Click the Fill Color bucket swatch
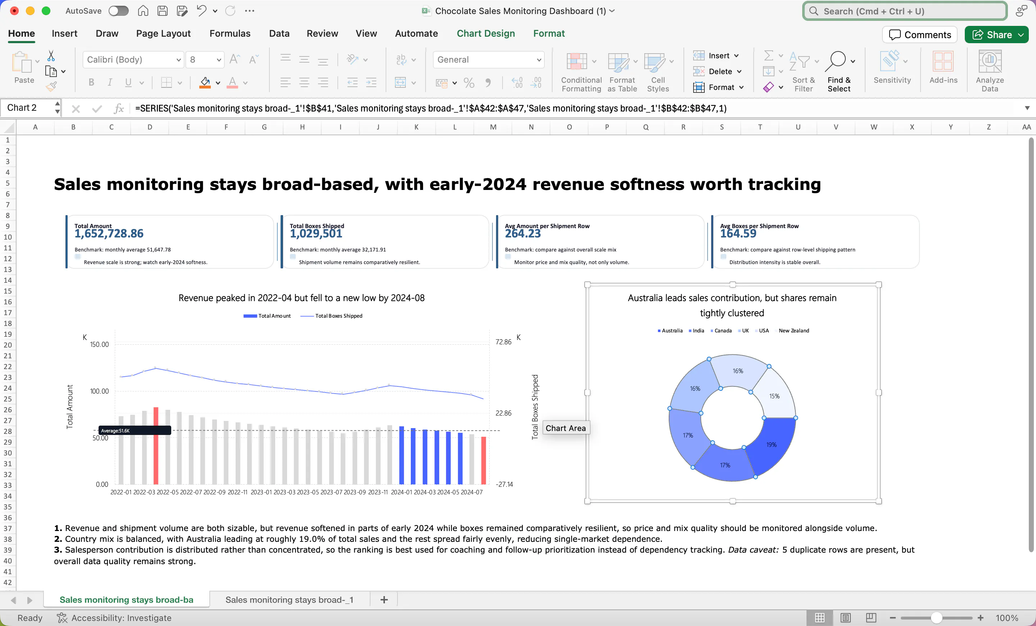 click(205, 82)
